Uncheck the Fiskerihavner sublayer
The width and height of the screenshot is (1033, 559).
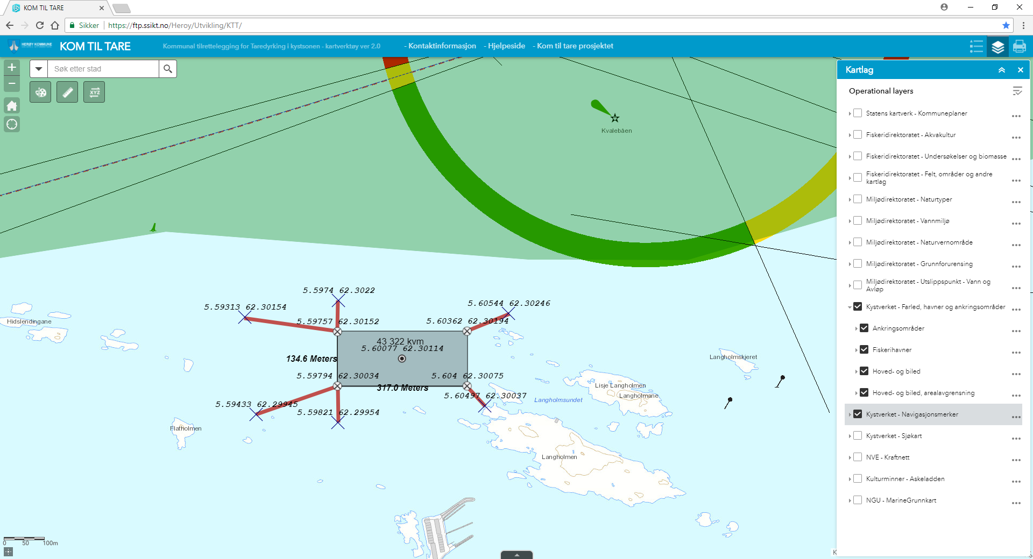click(864, 350)
